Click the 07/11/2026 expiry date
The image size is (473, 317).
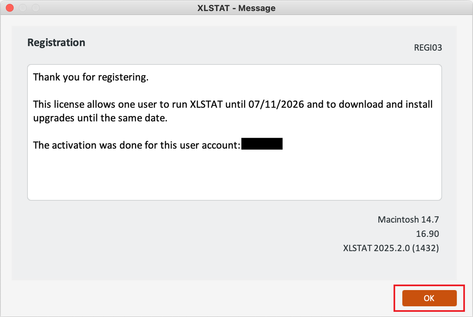[x=277, y=105]
